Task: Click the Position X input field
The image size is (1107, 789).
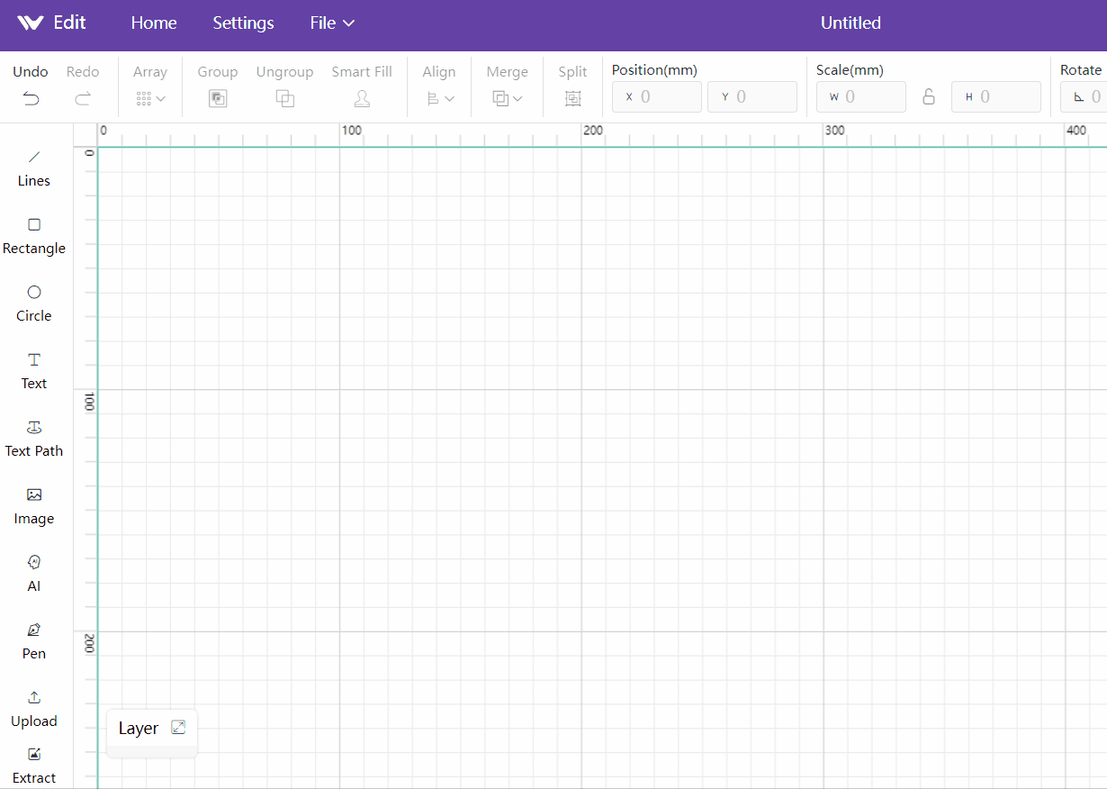Action: pyautogui.click(x=662, y=97)
